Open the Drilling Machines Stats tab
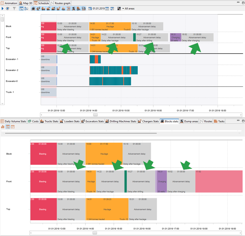 pyautogui.click(x=121, y=121)
